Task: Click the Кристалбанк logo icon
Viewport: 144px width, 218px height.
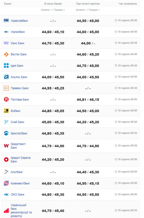Action: tap(6, 133)
